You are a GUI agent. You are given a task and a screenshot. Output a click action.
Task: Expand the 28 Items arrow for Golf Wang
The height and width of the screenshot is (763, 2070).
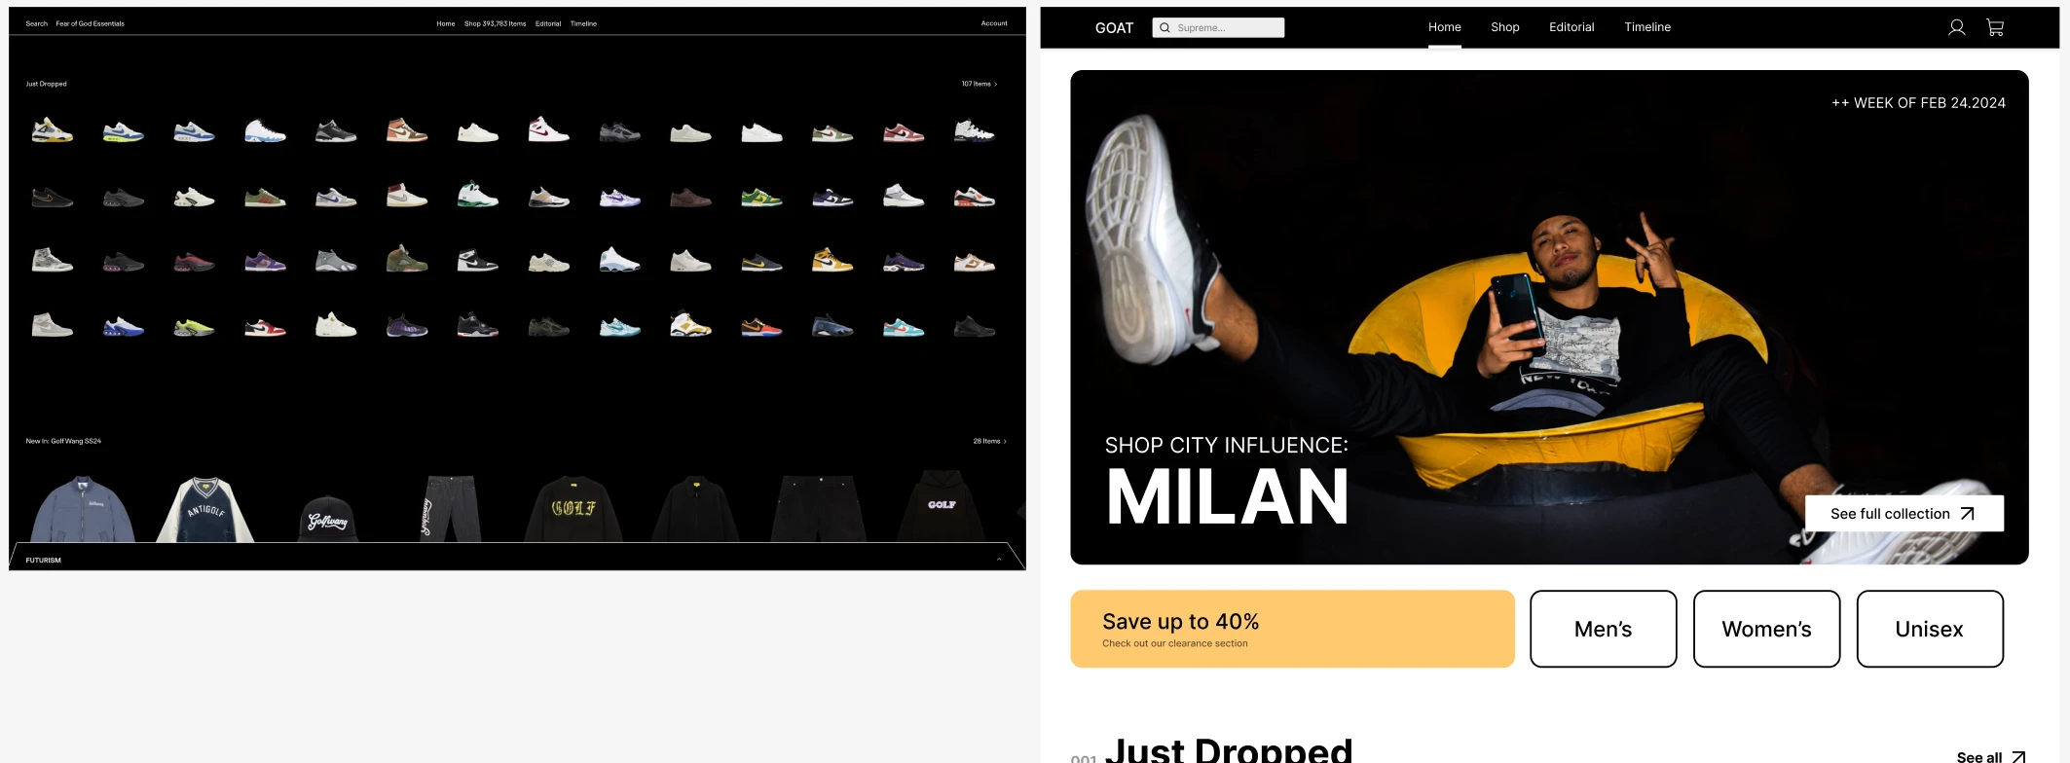coord(1005,442)
